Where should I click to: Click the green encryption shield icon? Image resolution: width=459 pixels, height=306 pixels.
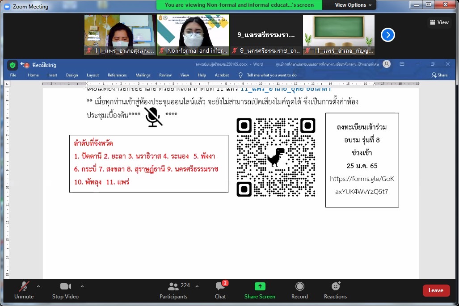pyautogui.click(x=13, y=65)
